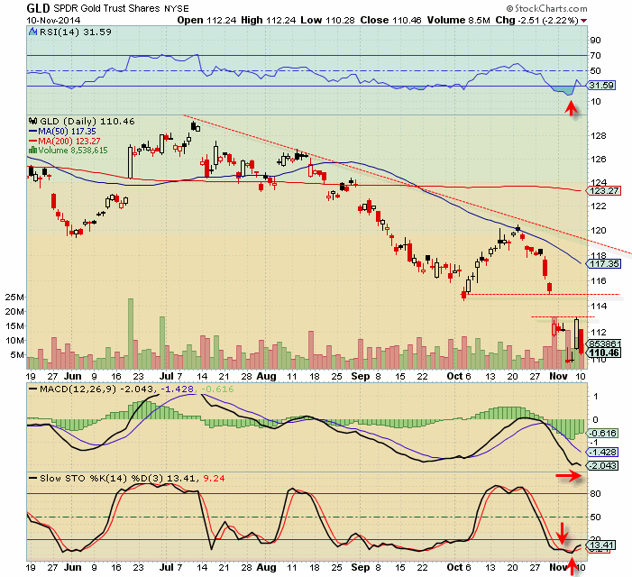
Task: Click the 15M volume axis label
Action: point(14,325)
